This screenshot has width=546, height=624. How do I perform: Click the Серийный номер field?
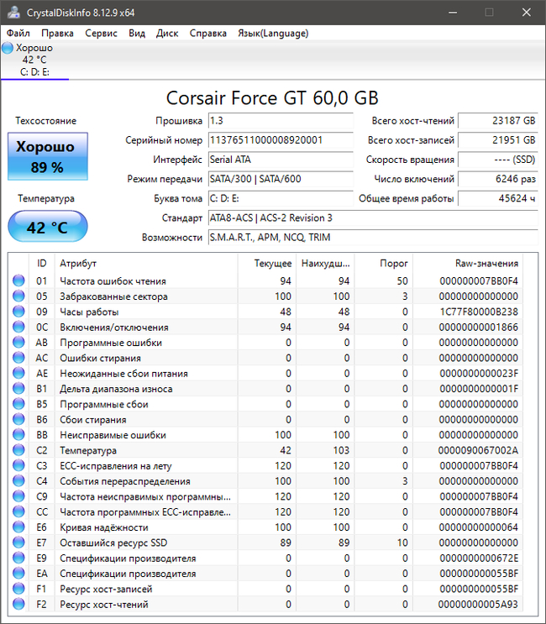pos(281,140)
